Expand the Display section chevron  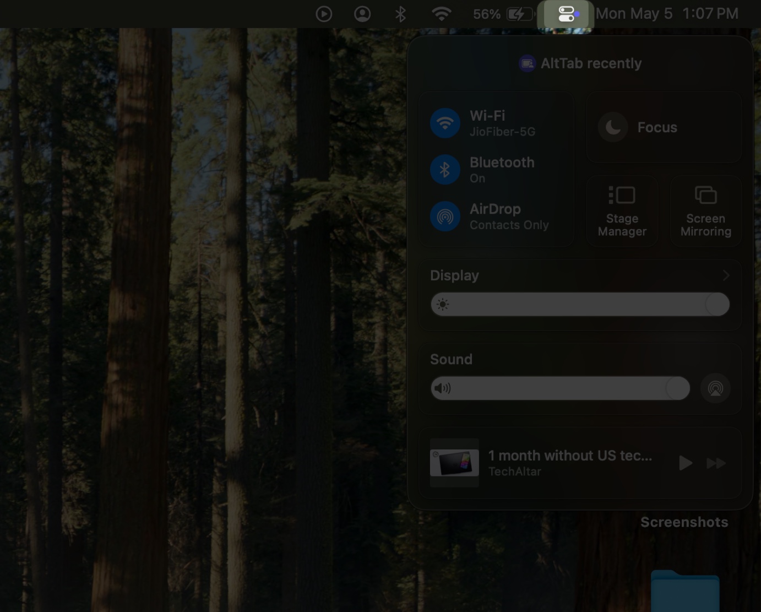click(725, 275)
